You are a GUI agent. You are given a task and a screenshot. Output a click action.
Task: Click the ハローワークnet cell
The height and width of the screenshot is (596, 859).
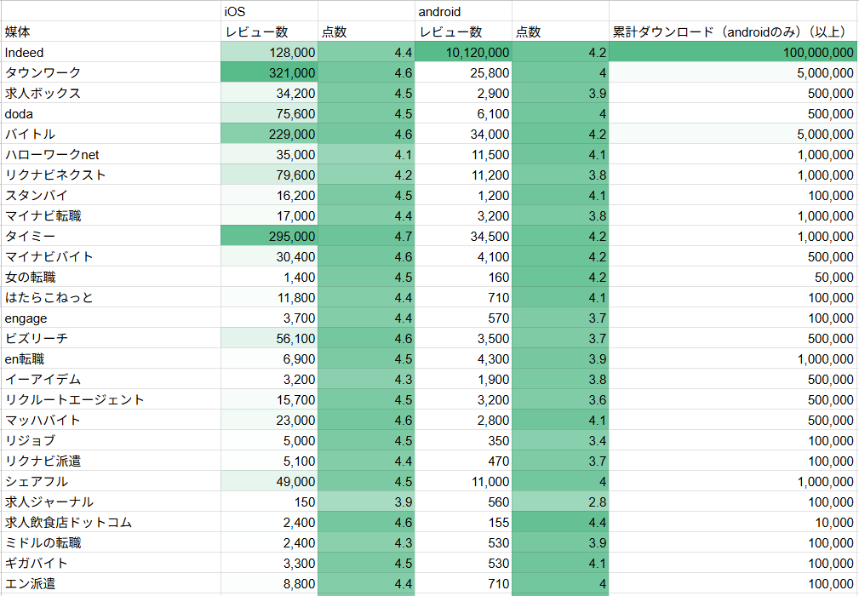tap(110, 154)
